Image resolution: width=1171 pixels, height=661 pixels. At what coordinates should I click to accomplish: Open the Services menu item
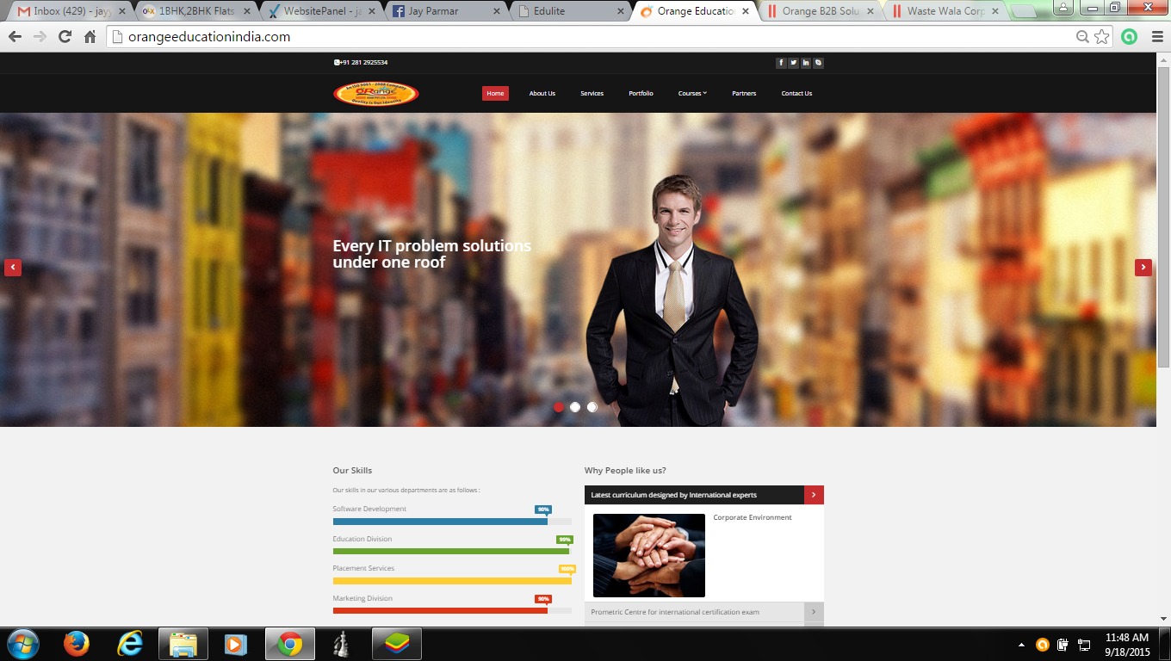tap(592, 93)
